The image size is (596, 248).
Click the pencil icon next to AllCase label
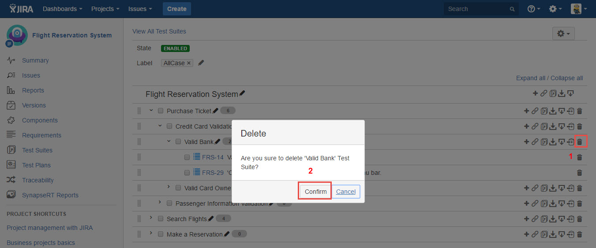pos(201,63)
